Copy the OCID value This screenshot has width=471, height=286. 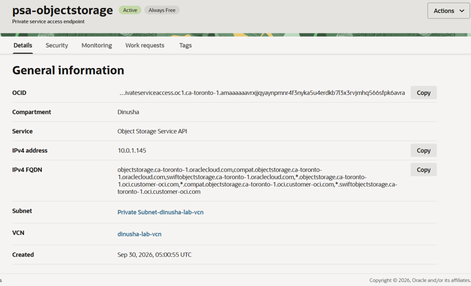coord(423,93)
